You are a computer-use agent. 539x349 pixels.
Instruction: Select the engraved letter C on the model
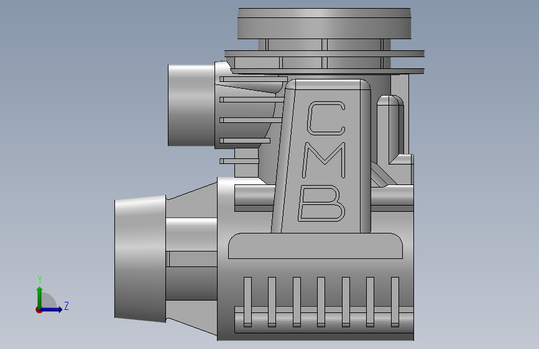[326, 118]
